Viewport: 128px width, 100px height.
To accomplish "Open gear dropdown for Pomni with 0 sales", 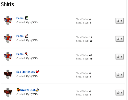I will coord(119,21).
